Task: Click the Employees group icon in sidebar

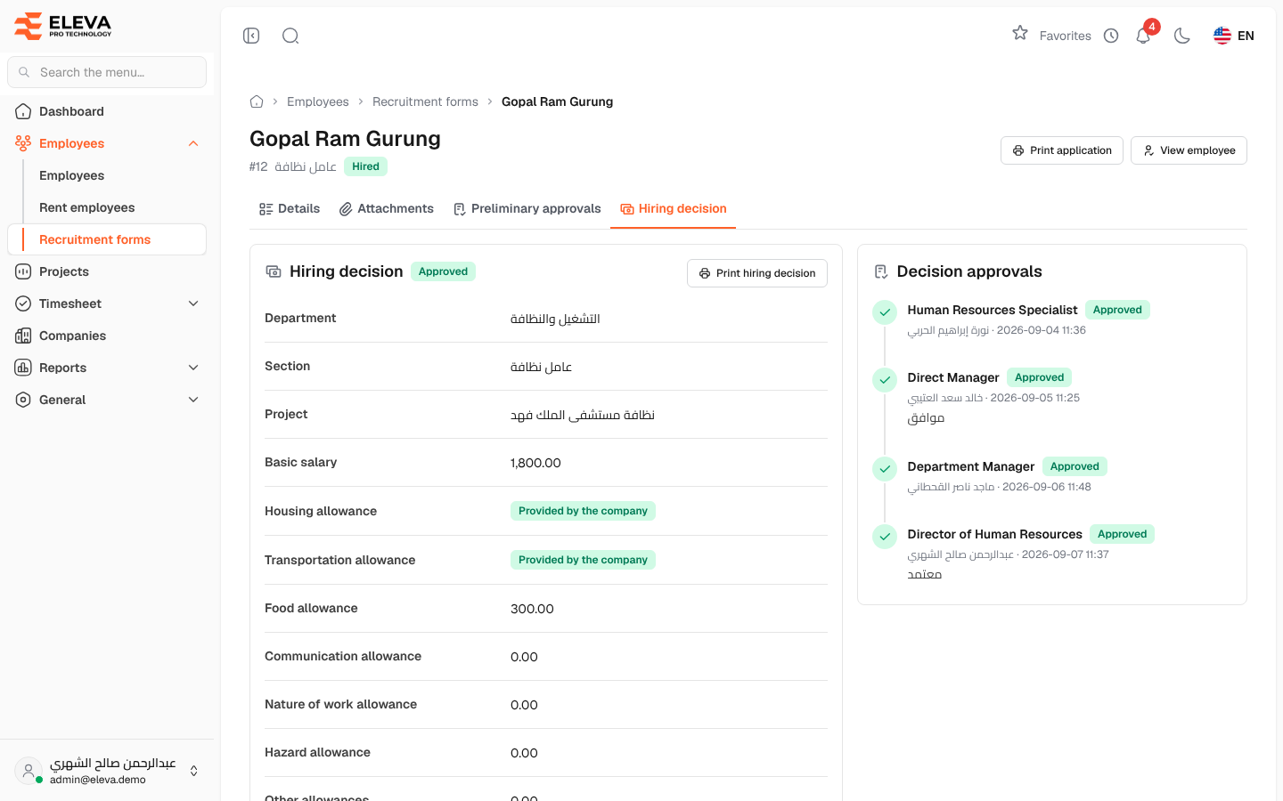Action: click(x=23, y=143)
